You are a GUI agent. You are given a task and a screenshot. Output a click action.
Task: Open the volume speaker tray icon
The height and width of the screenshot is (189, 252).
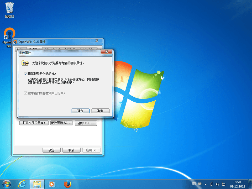(x=217, y=184)
